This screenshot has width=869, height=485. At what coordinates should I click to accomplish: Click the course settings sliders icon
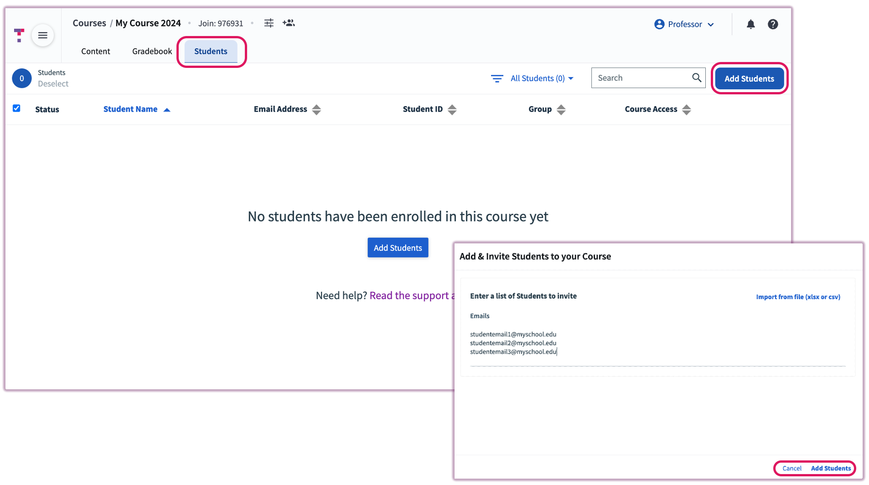[269, 23]
